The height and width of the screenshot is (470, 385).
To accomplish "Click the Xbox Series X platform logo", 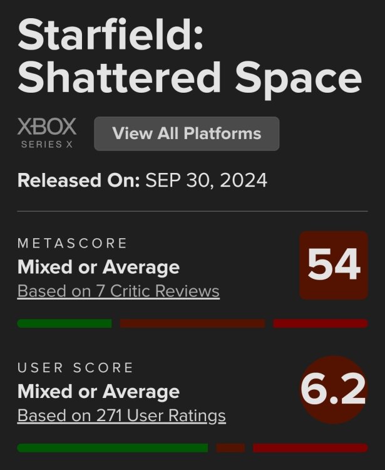I will coord(47,133).
